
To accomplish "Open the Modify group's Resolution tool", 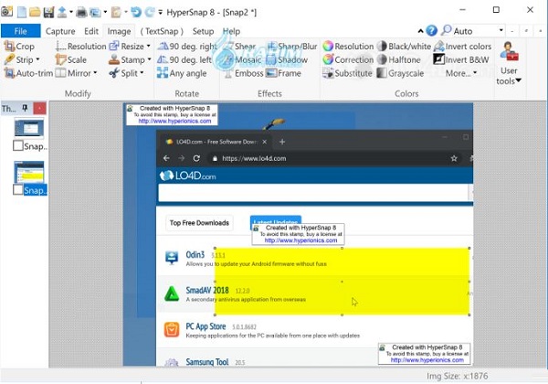I will (x=80, y=46).
